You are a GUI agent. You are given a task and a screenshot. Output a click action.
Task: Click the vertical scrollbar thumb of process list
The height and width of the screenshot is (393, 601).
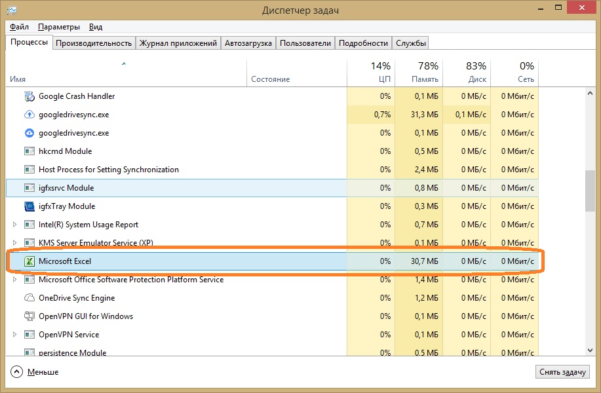point(591,190)
